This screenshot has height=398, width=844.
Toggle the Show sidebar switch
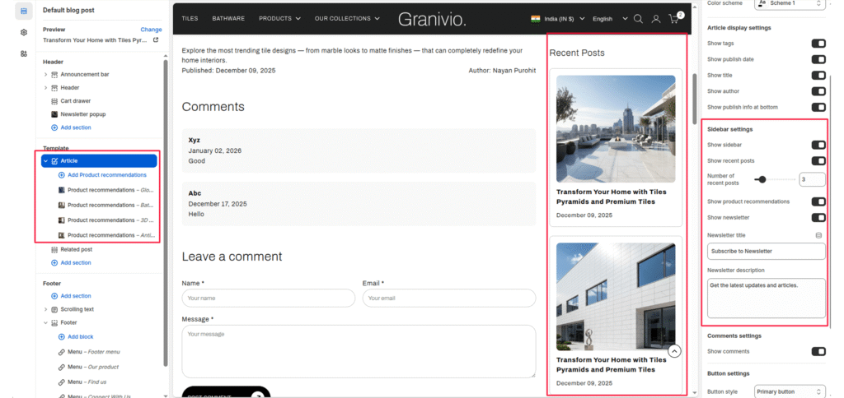(x=818, y=145)
